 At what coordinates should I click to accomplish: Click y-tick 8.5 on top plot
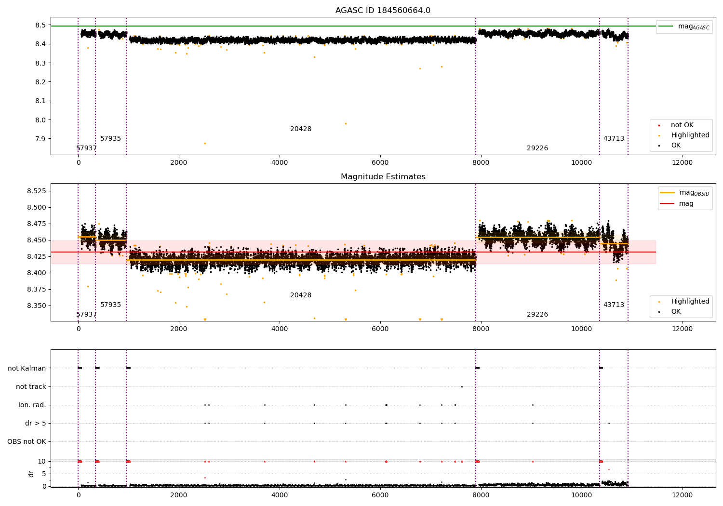point(40,25)
